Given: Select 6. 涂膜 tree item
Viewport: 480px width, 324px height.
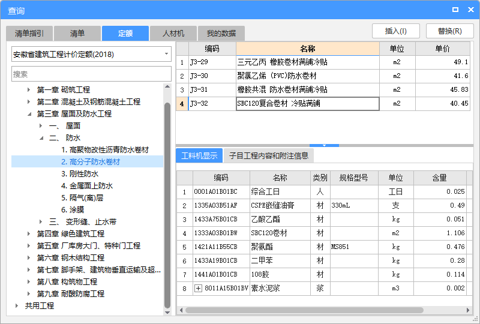Looking at the screenshot, I should 73,209.
